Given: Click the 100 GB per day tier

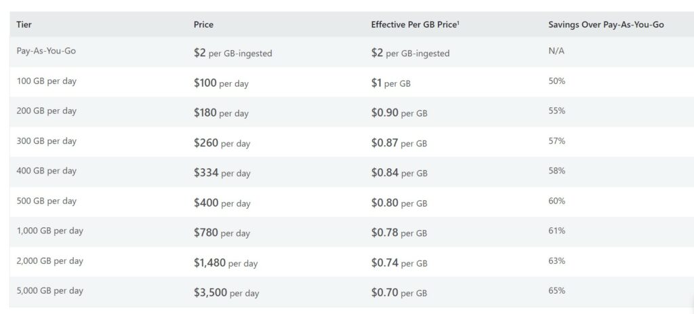Looking at the screenshot, I should (x=47, y=81).
